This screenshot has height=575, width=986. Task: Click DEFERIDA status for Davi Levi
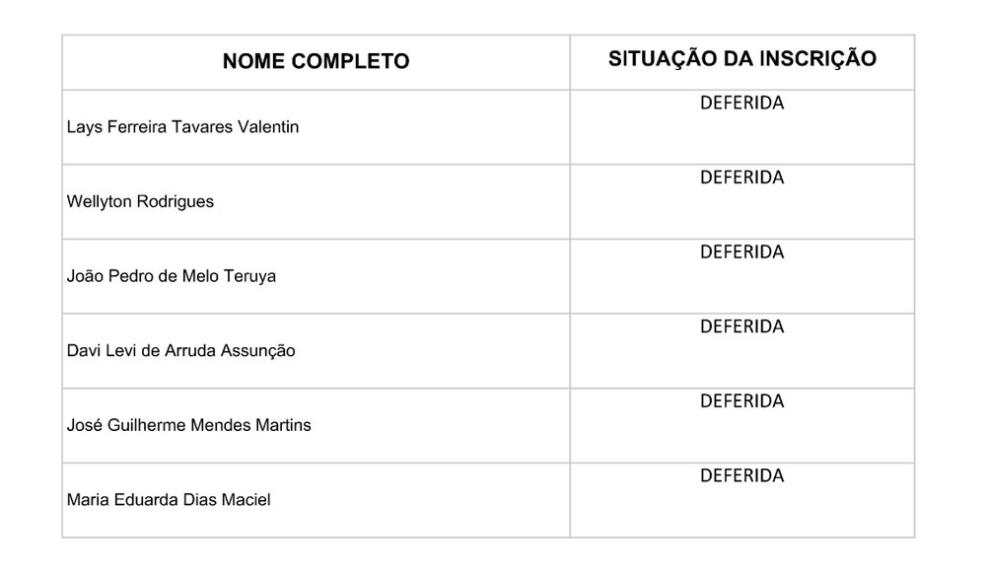pos(742,326)
